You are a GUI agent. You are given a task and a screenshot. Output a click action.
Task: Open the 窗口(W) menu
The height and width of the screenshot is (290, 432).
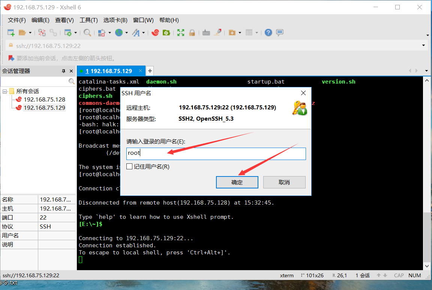(143, 20)
